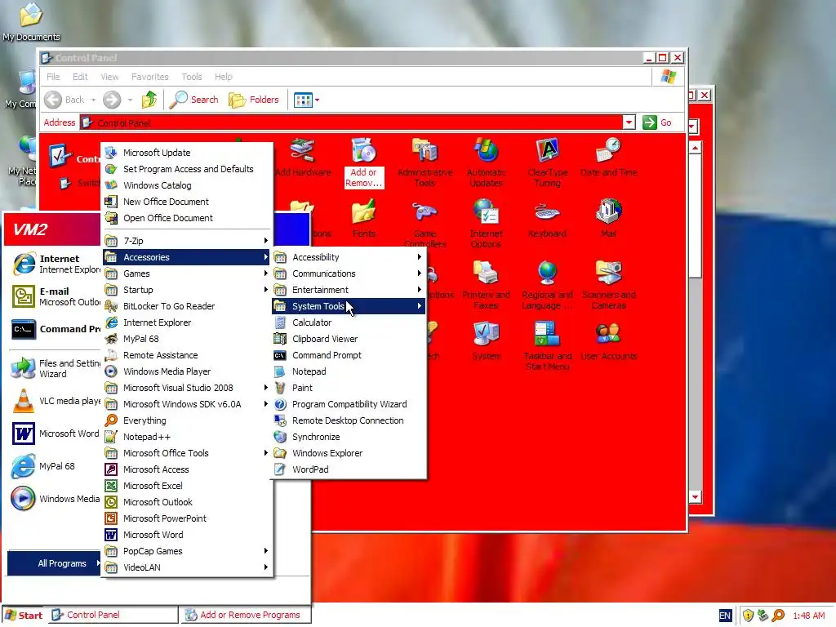Image resolution: width=836 pixels, height=627 pixels.
Task: Click the Go button beside address bar
Action: tap(657, 122)
